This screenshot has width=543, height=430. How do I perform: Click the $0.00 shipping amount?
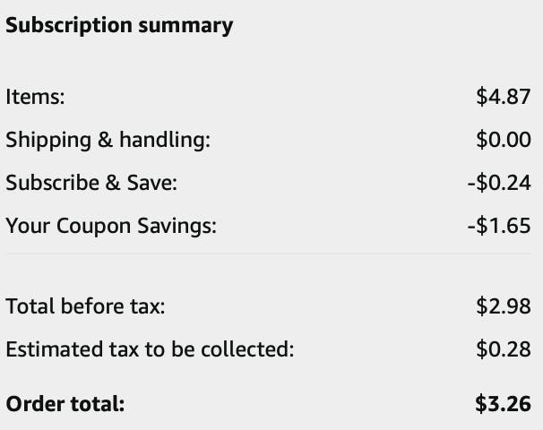[x=504, y=140]
